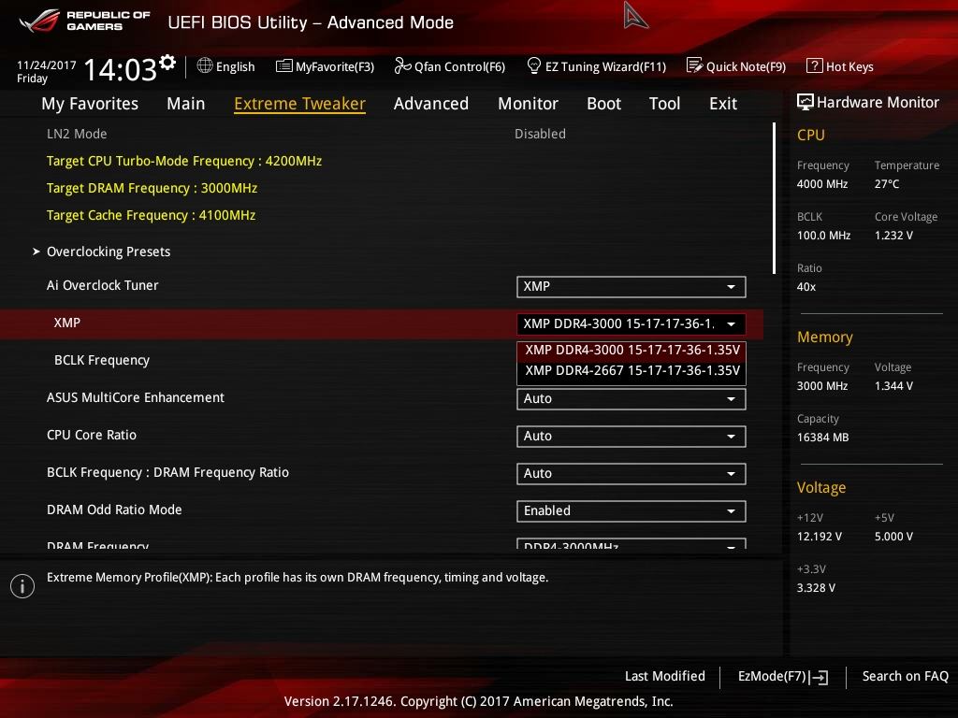Open Search on FAQ

coord(905,677)
